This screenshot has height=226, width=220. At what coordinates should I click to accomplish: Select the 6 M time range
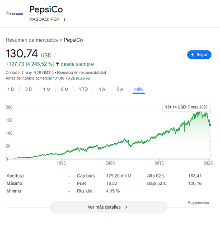(x=65, y=89)
